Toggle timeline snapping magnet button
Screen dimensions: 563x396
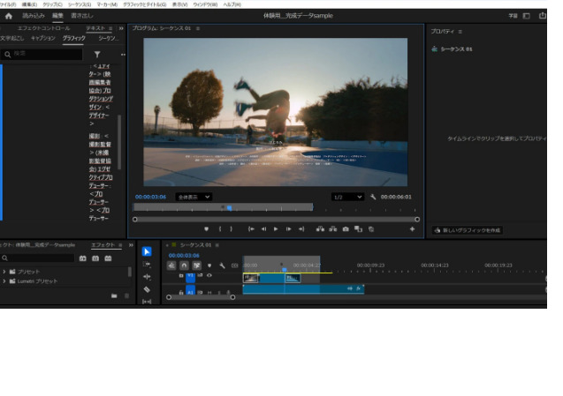tap(184, 265)
